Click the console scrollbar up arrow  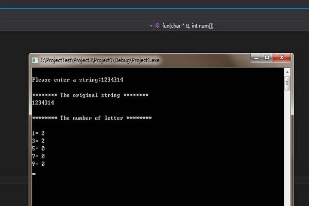click(x=287, y=72)
